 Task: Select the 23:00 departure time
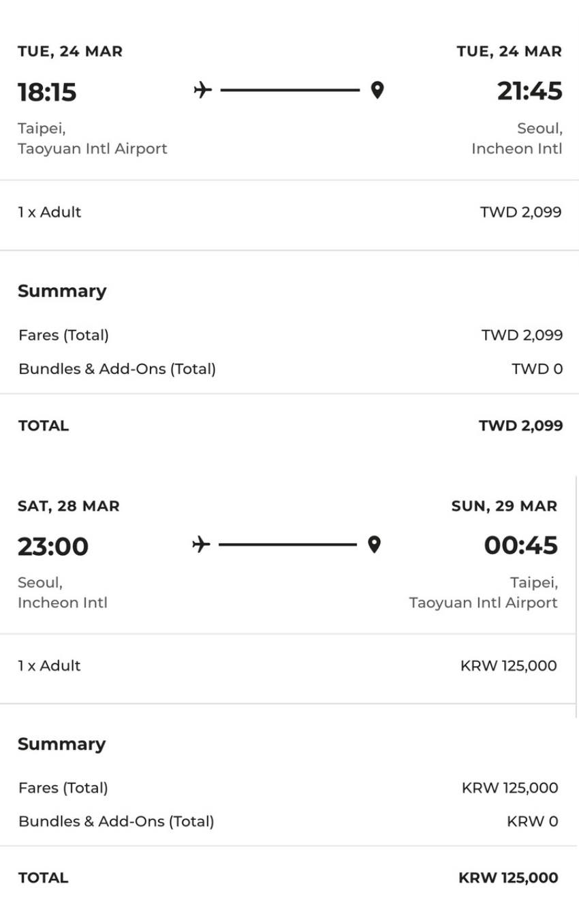[x=53, y=546]
